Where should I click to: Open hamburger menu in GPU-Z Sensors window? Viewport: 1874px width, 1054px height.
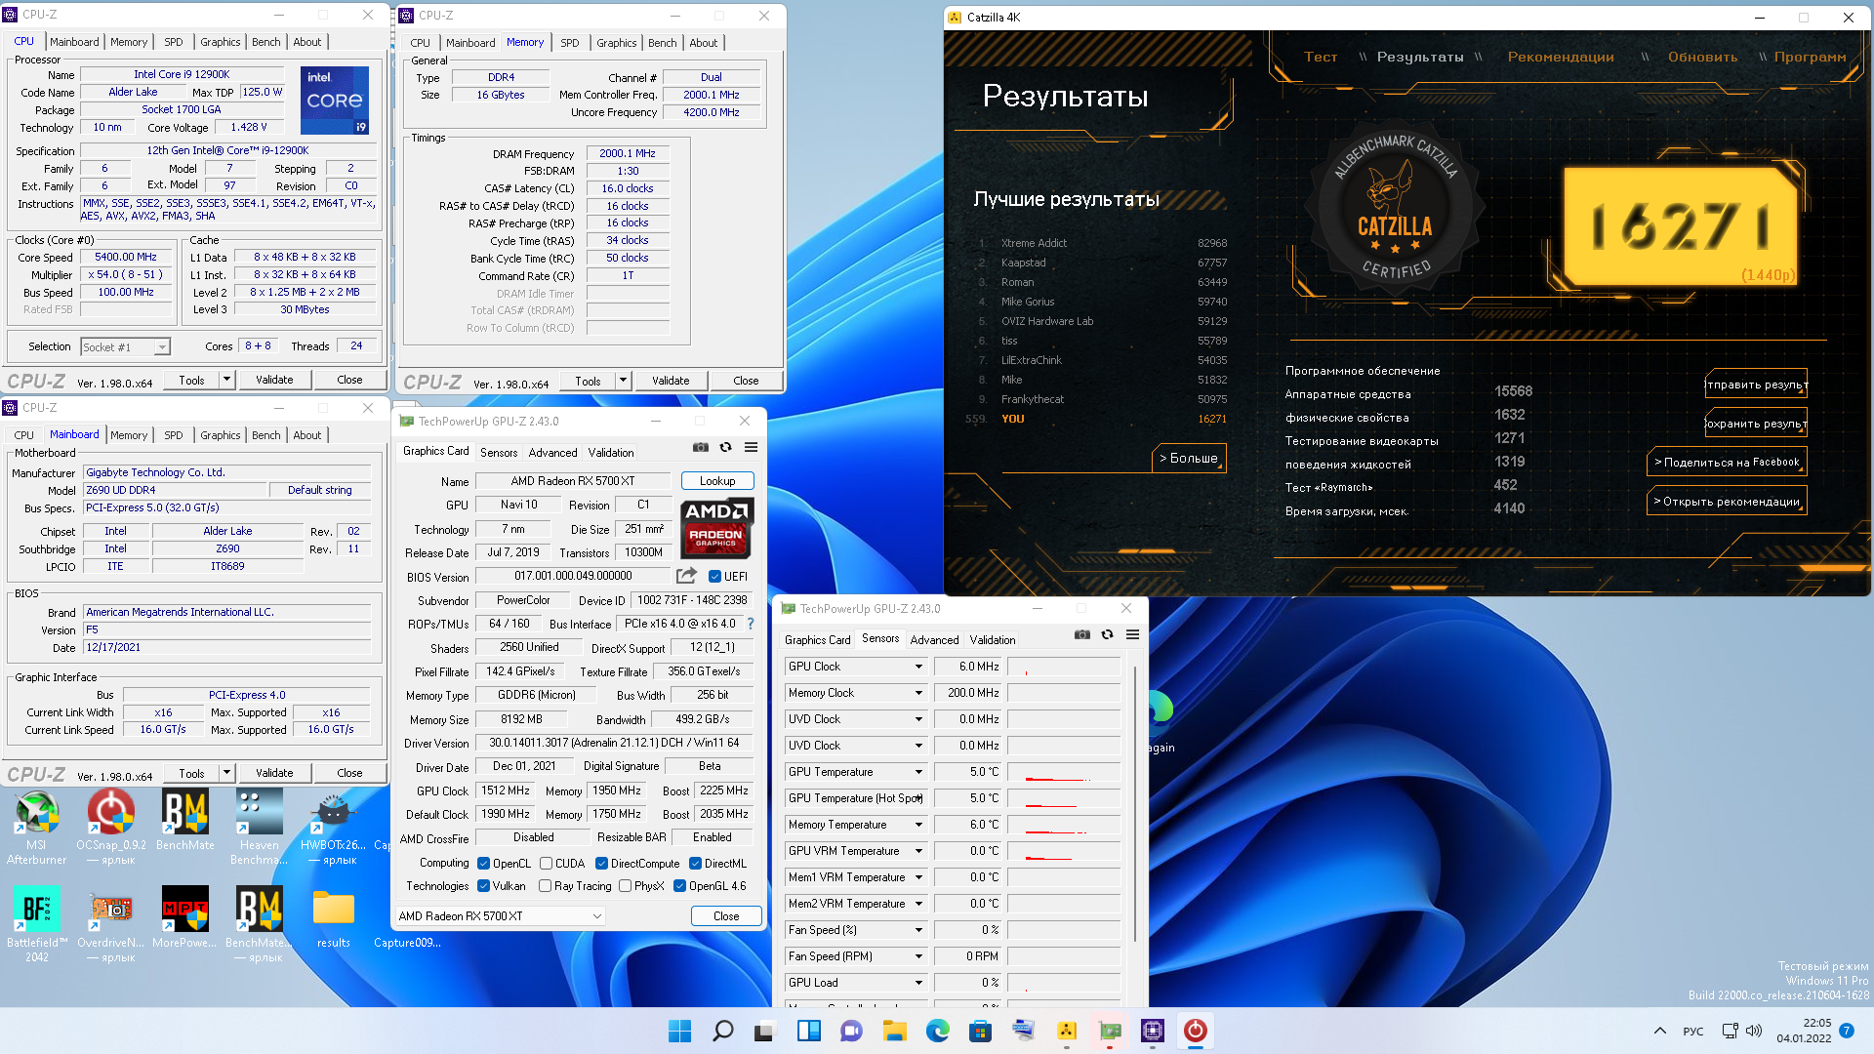(1132, 634)
